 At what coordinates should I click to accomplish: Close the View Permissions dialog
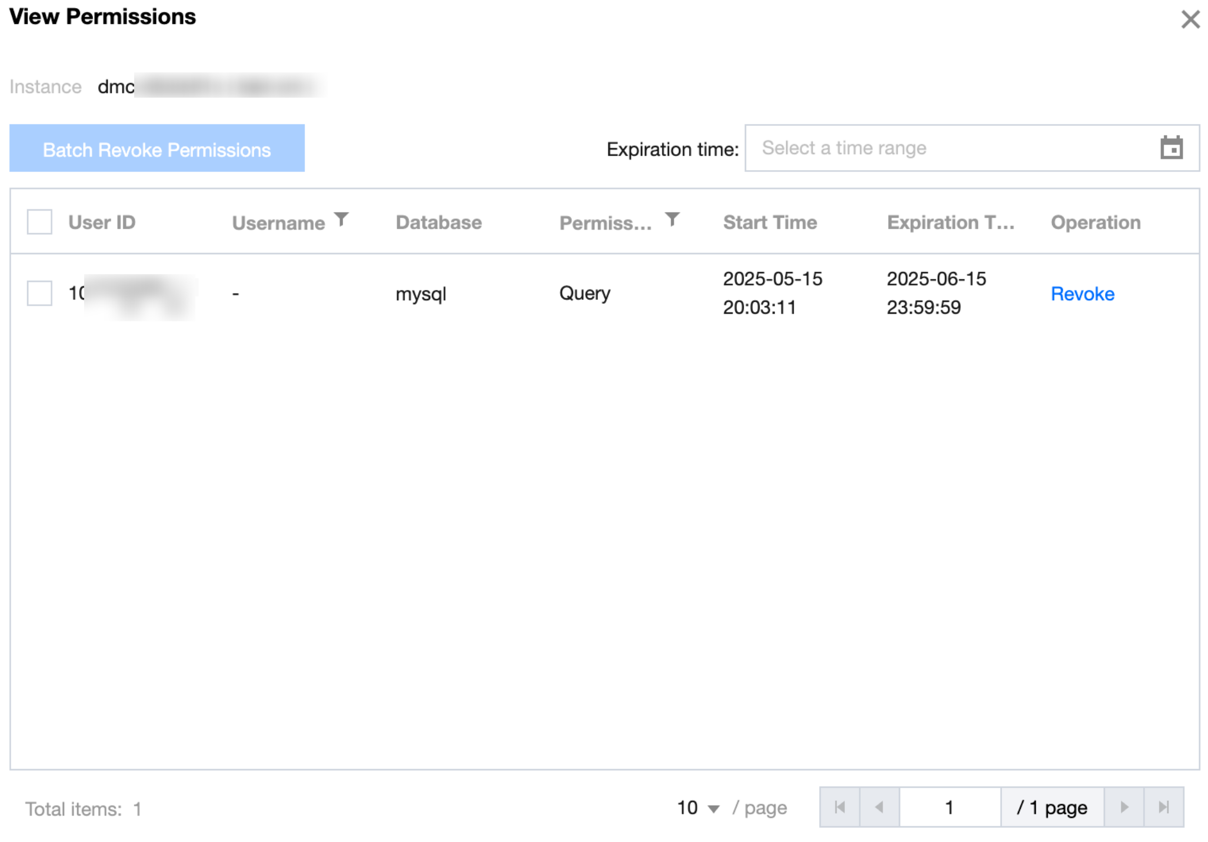1190,19
